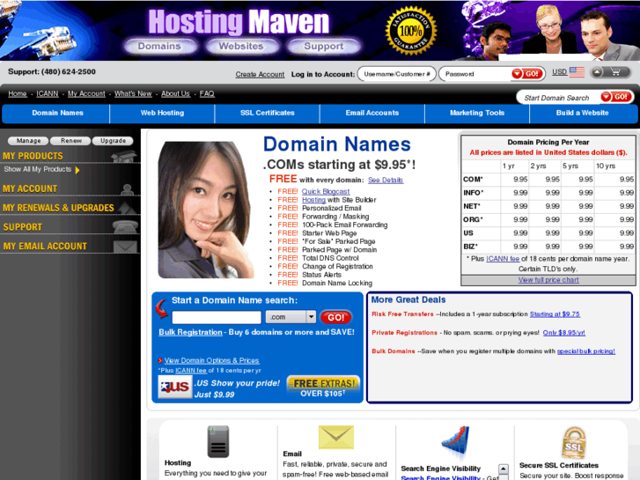Viewport: 640px width, 480px height.
Task: Open the Home link
Action: [18, 93]
